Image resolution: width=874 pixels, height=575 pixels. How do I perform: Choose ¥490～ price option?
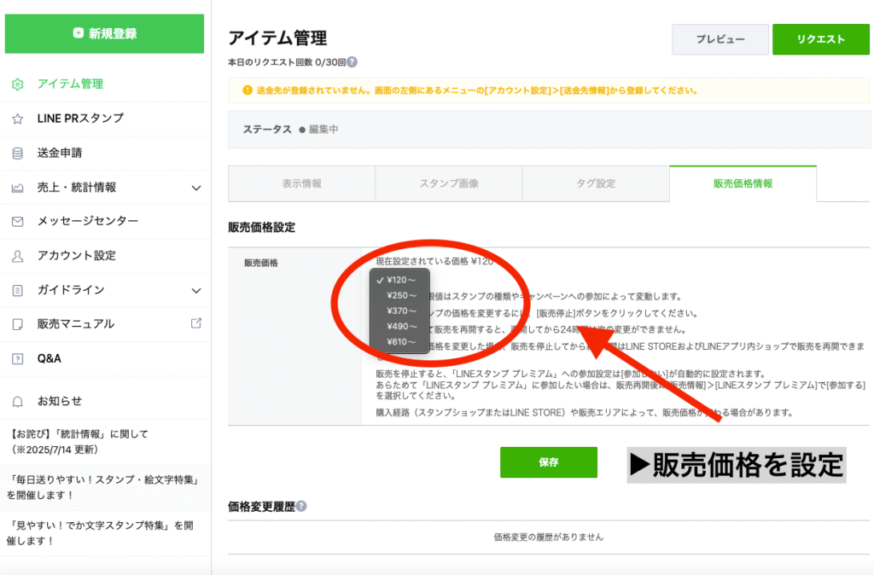tap(399, 327)
